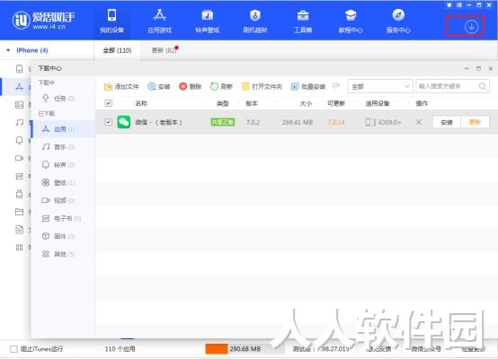Select the folder files icon in main sidebar
Screen dimensions: 498x359
click(20, 212)
